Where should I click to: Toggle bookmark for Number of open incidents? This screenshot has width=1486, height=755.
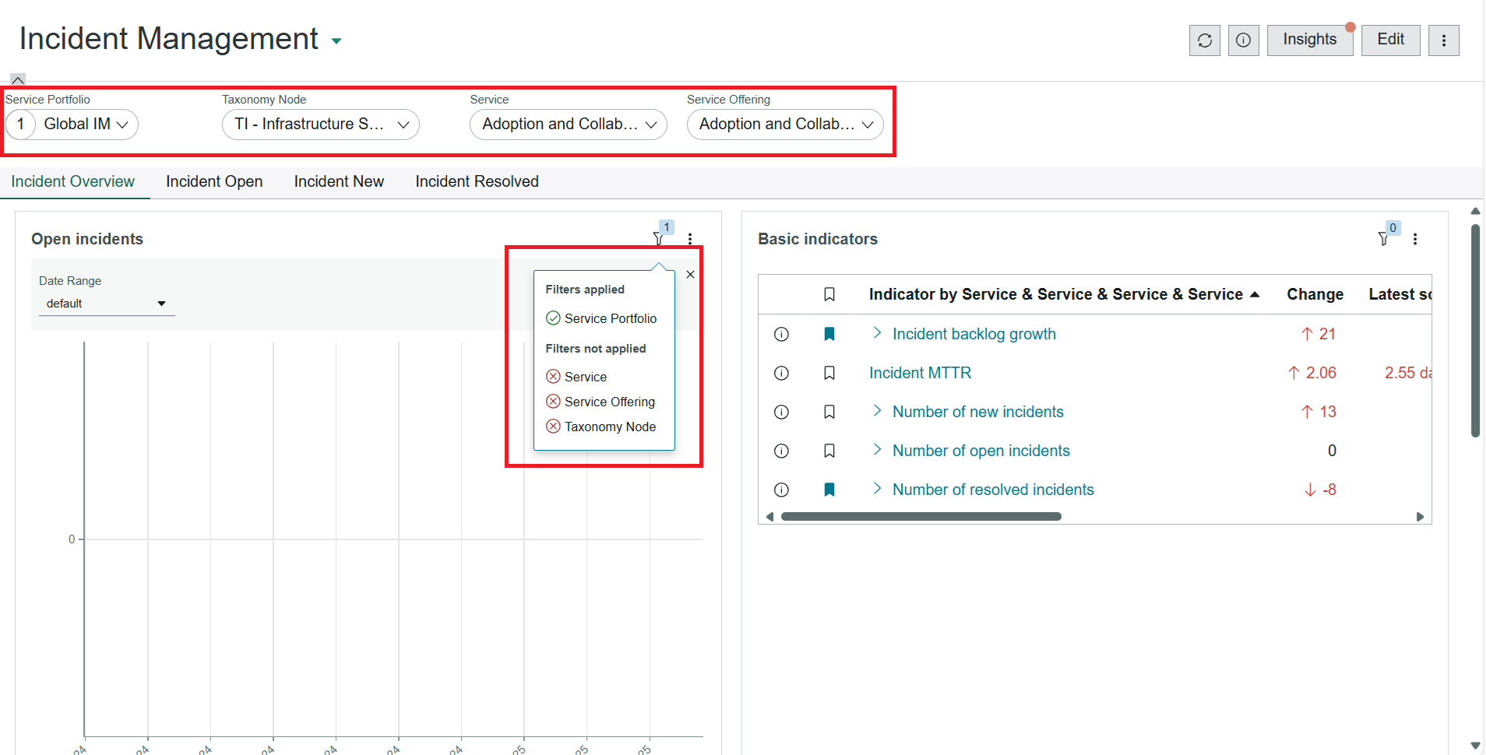829,451
